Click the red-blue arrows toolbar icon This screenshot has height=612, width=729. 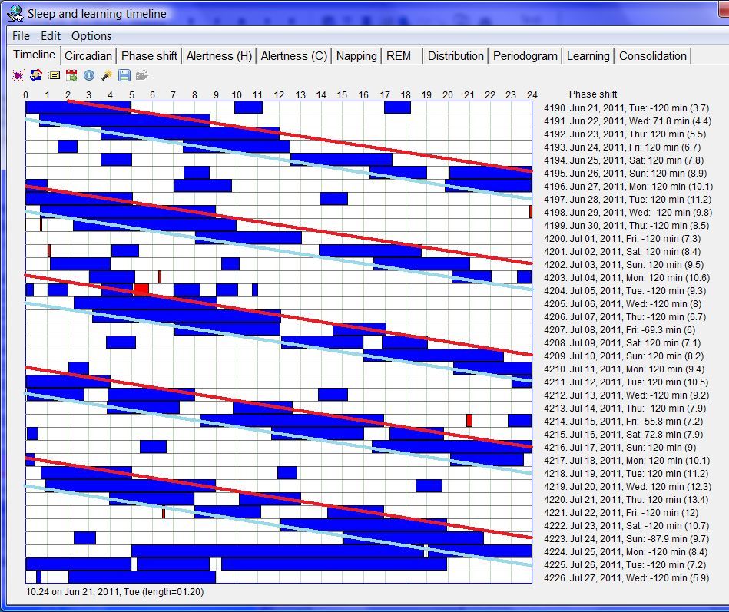pyautogui.click(x=36, y=75)
